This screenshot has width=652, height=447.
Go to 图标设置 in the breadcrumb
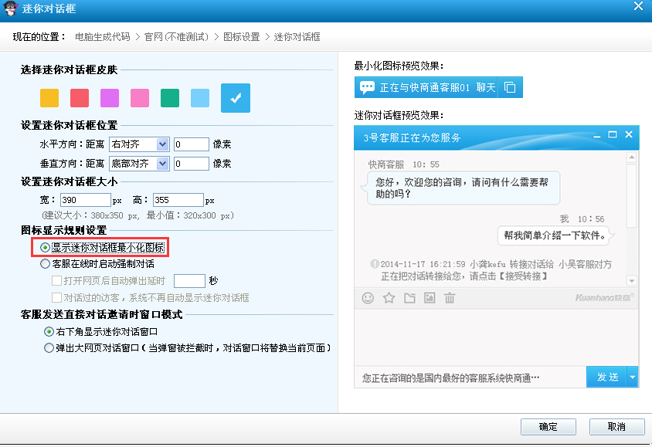[x=241, y=37]
